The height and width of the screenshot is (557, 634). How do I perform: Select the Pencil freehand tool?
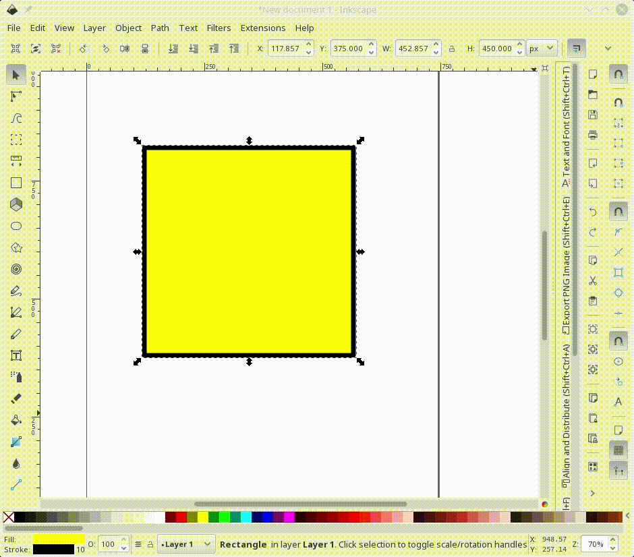(16, 291)
